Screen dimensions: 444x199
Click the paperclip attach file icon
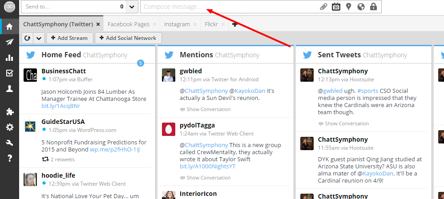click(323, 7)
